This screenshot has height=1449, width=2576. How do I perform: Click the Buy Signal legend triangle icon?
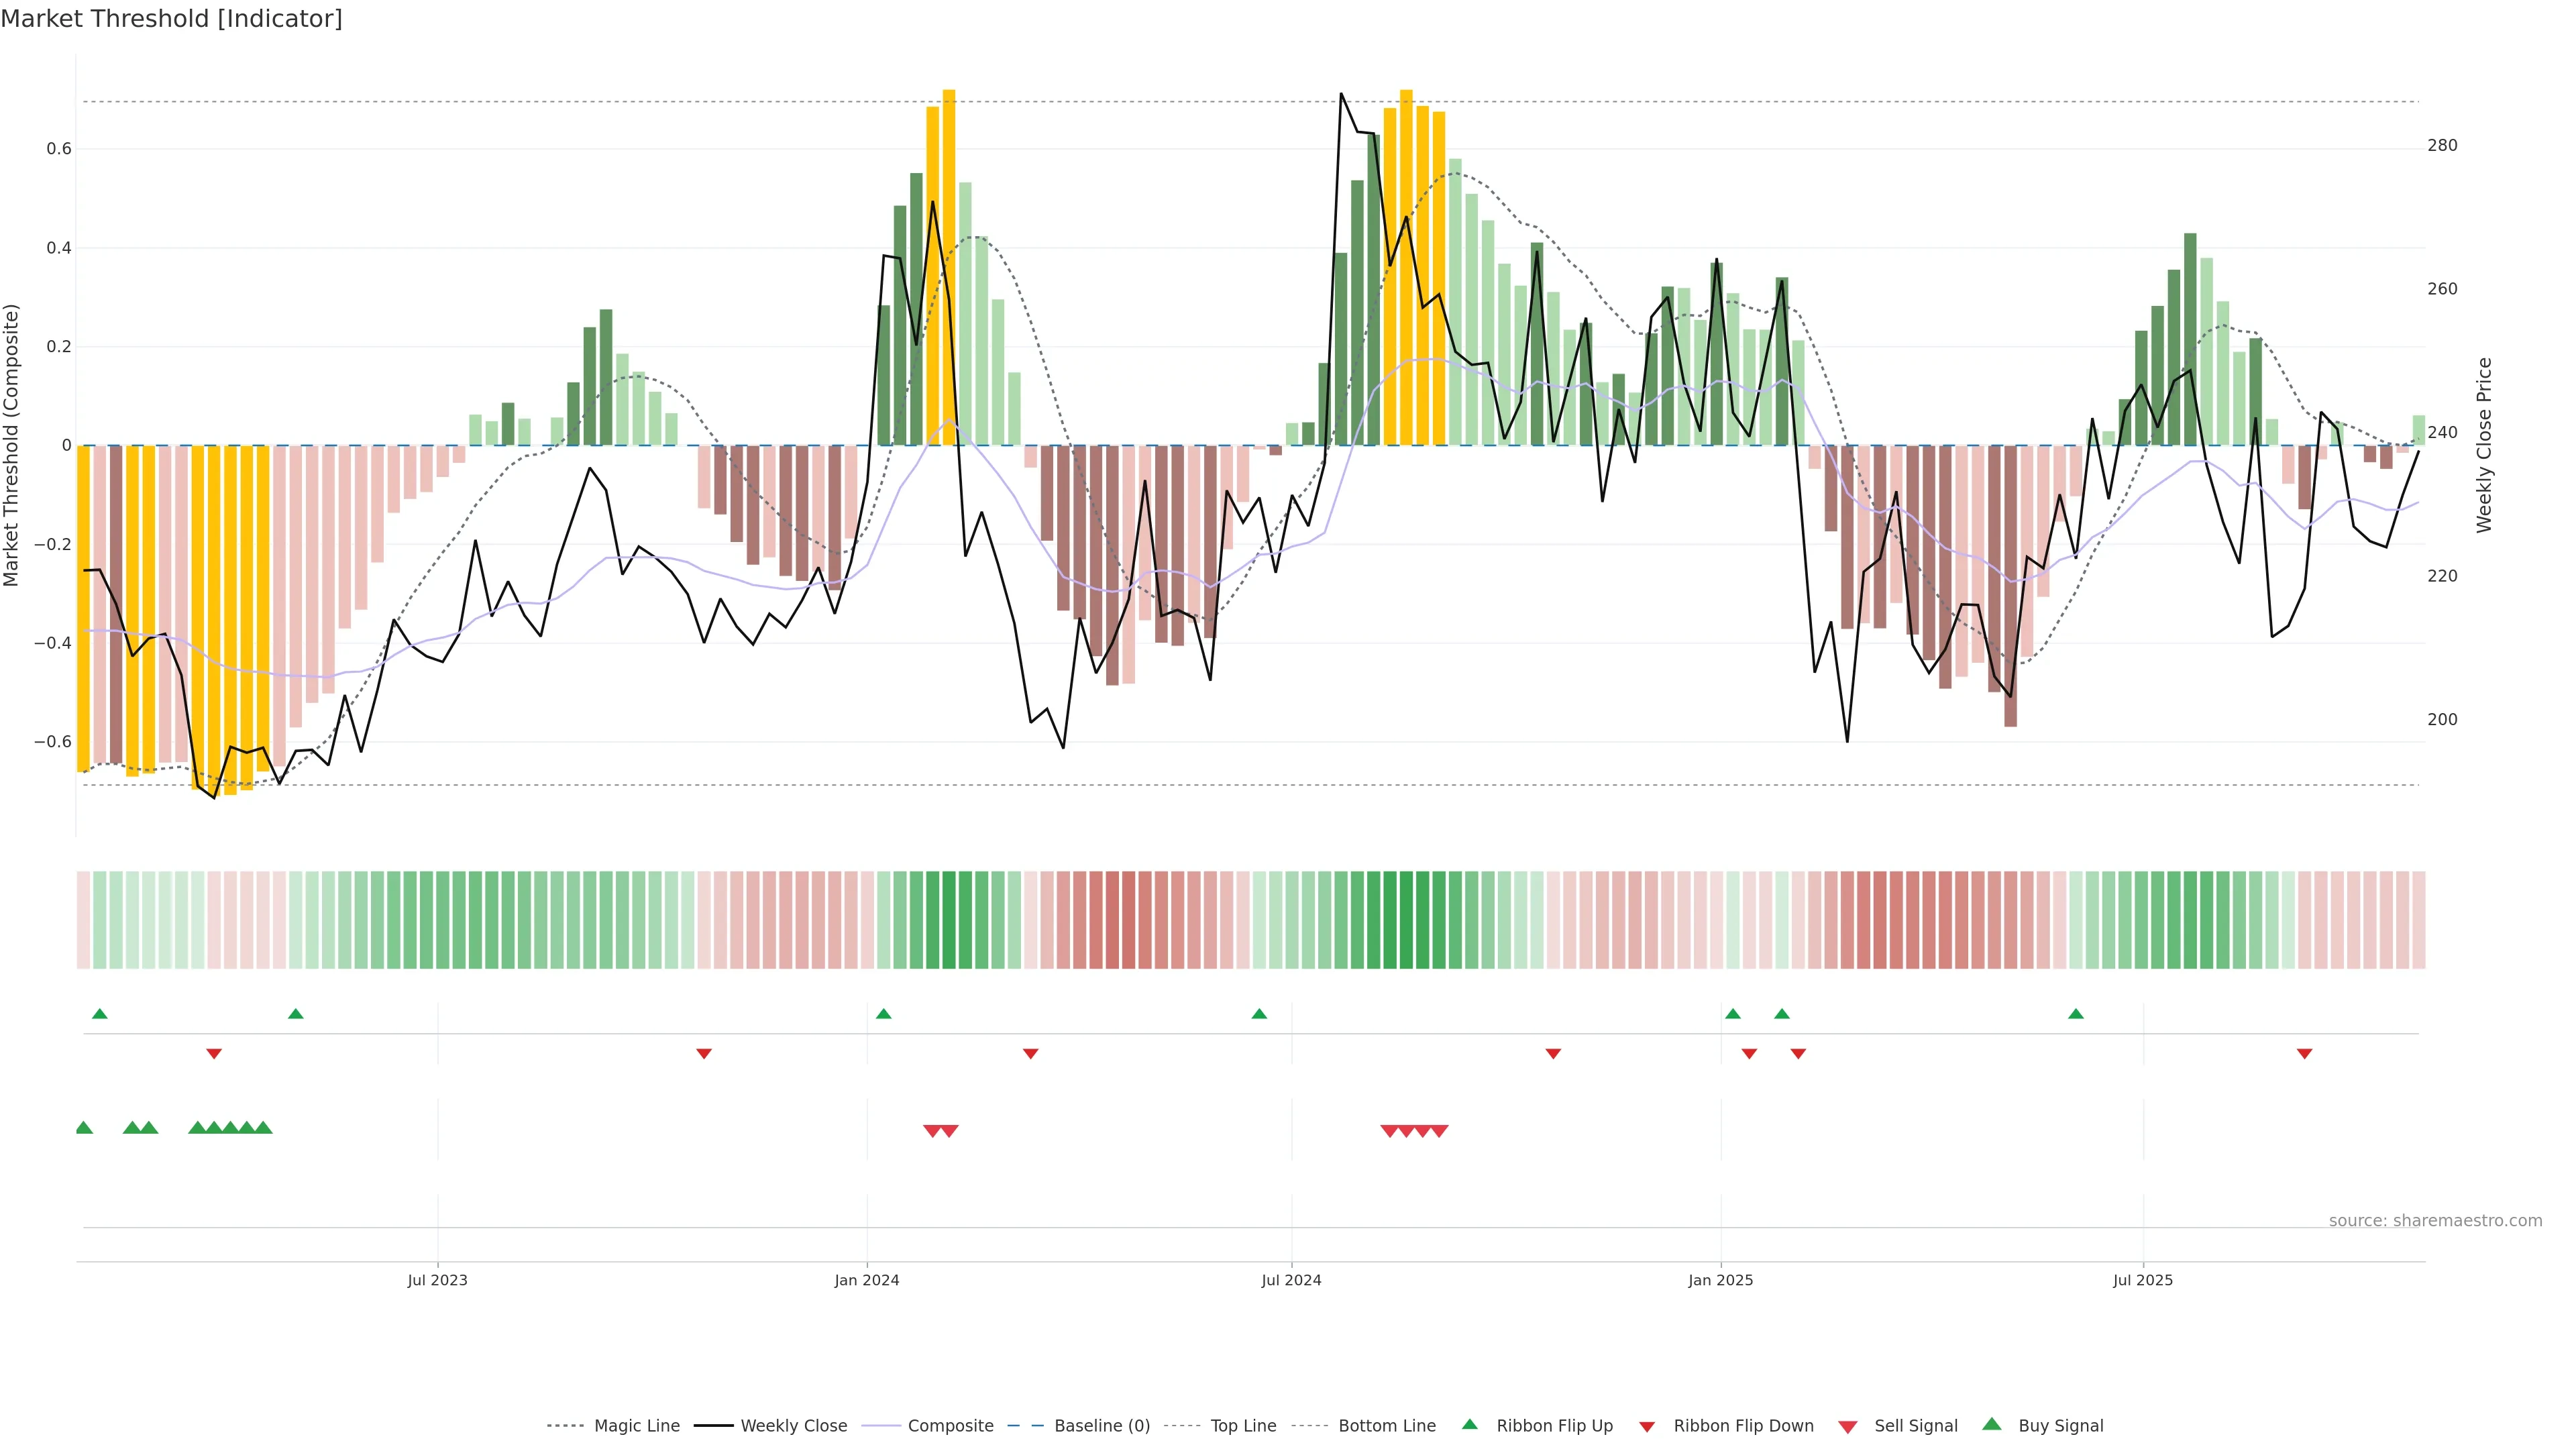click(x=1991, y=1424)
